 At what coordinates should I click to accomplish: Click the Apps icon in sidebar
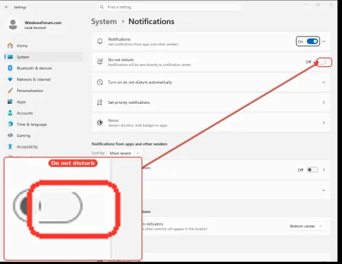click(10, 102)
